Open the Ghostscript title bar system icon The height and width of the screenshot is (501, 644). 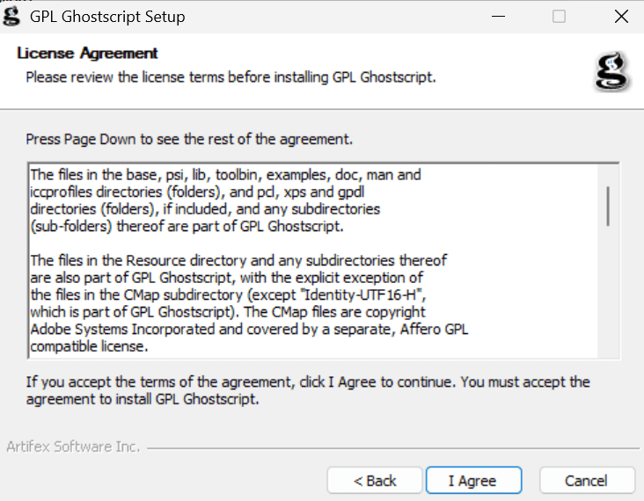(x=11, y=17)
